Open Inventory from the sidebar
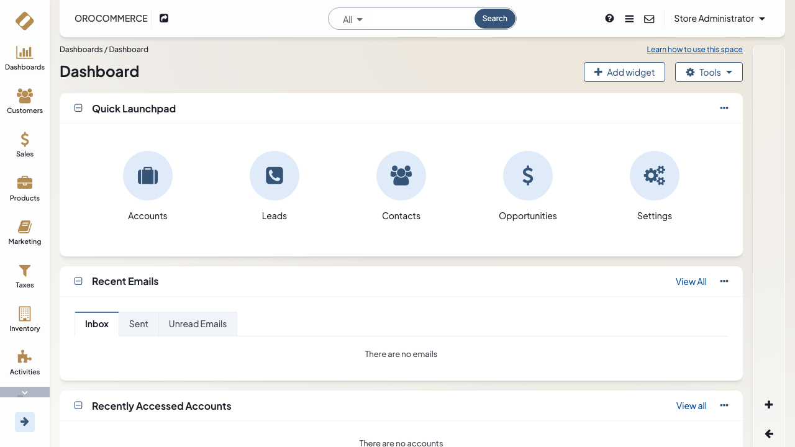Image resolution: width=795 pixels, height=447 pixels. (x=25, y=320)
